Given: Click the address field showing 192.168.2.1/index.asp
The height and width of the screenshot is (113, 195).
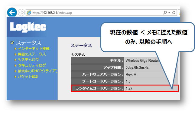Looking at the screenshot, I should pyautogui.click(x=94, y=13).
